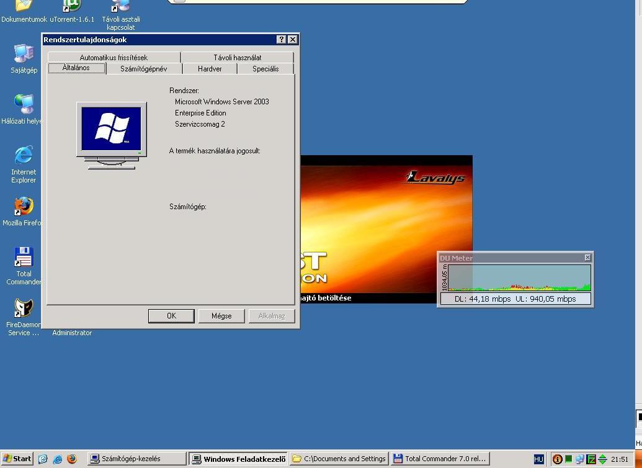Viewport: 642px width, 468px height.
Task: Open the uTorrent-1.6.1 desktop shortcut
Action: pos(72,7)
